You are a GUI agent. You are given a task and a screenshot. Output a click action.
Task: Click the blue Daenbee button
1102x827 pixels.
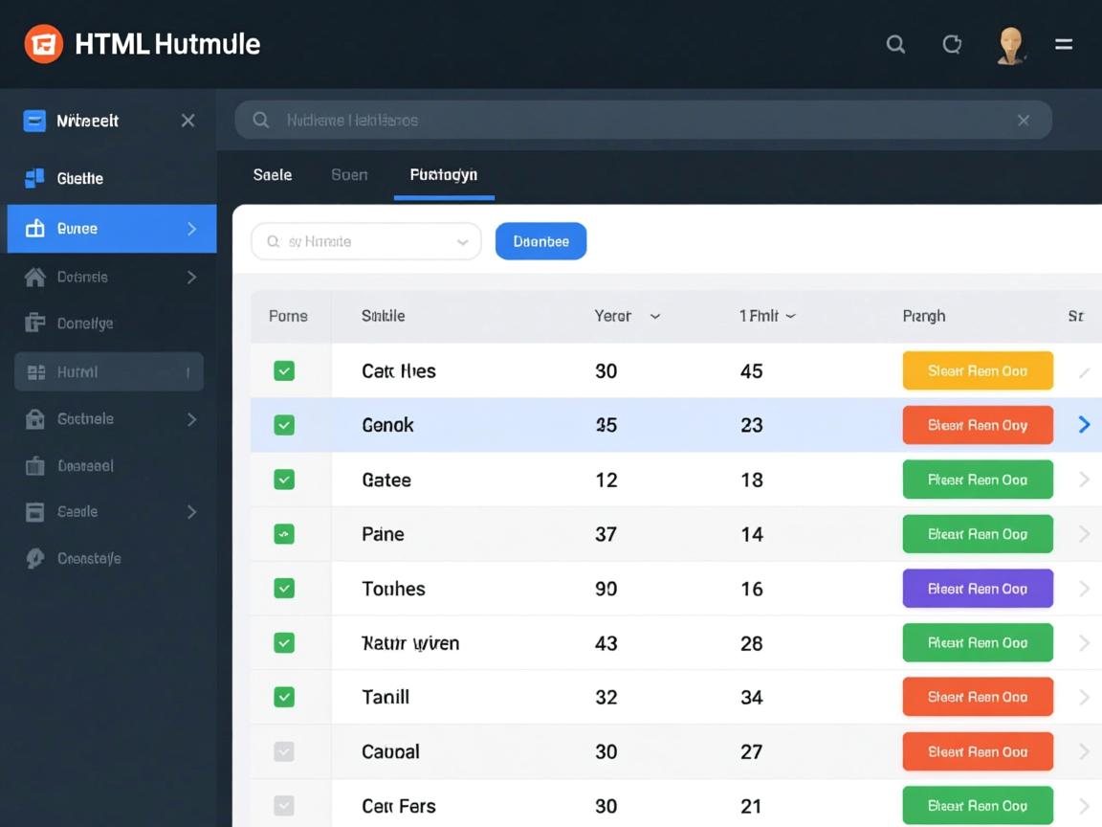[x=540, y=242]
